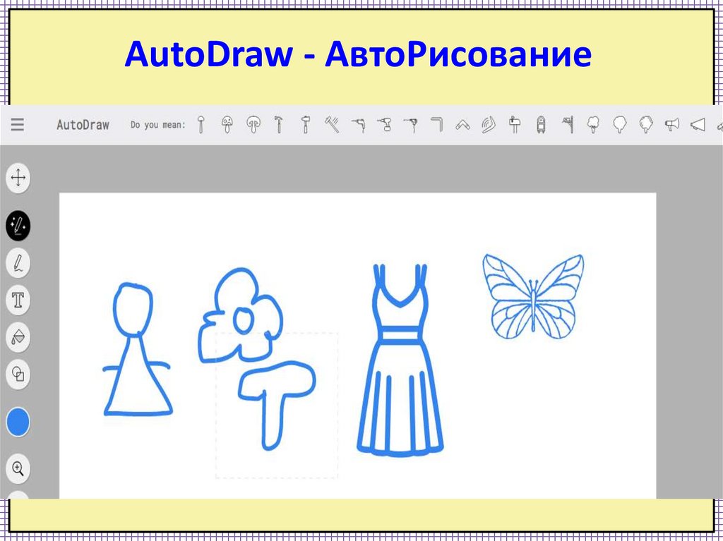Pick the drill suggestion beside the motion-lines hammer
The width and height of the screenshot is (723, 541).
358,125
